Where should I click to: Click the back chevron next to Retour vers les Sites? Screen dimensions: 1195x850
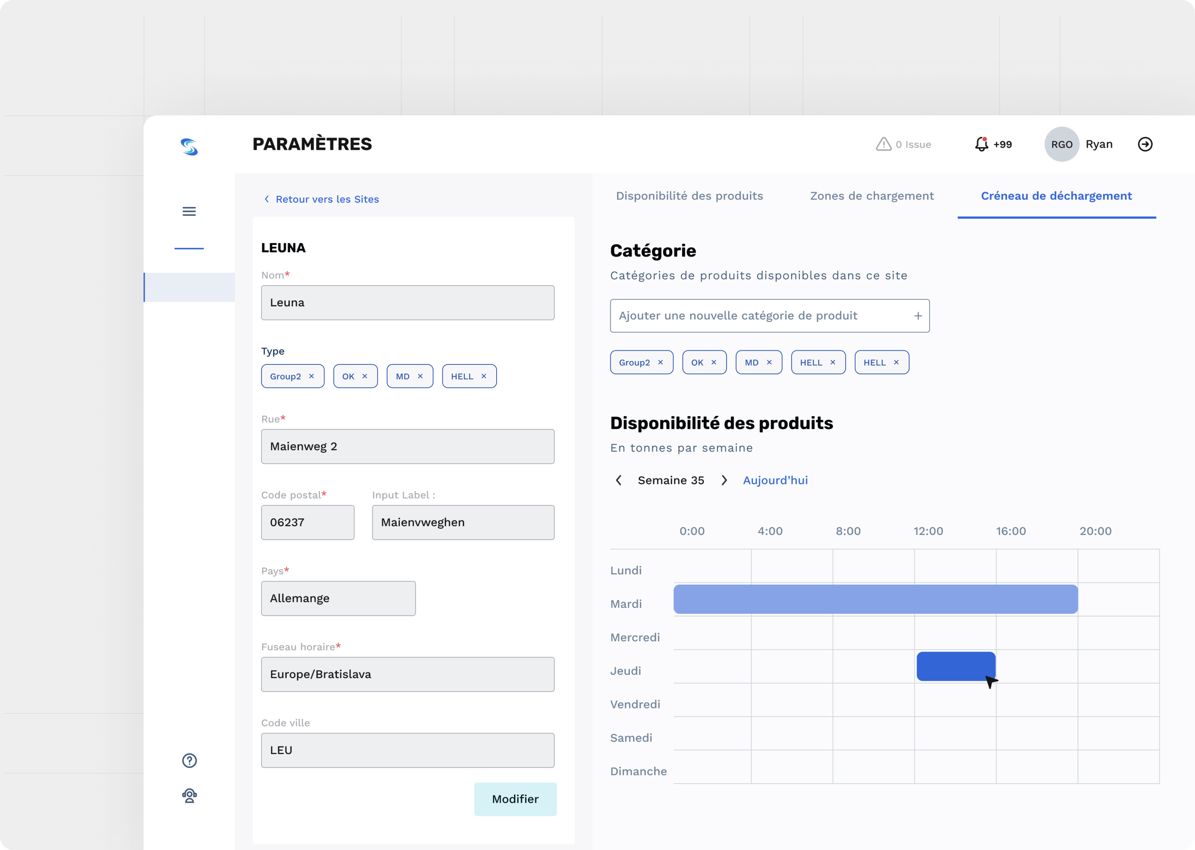[x=266, y=199]
